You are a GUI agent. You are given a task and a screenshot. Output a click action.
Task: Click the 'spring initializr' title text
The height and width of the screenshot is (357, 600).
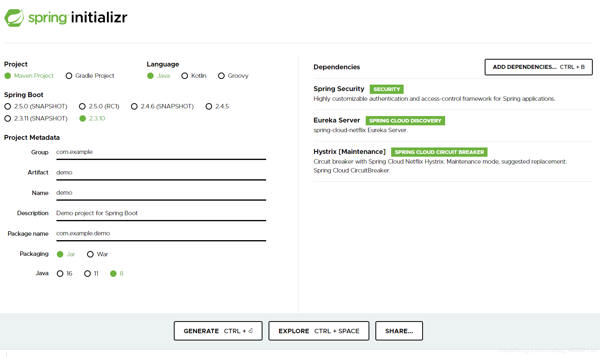pyautogui.click(x=78, y=18)
